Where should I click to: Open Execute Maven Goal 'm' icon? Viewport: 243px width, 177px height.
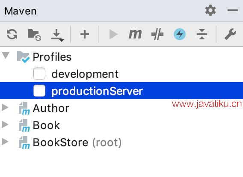click(135, 34)
